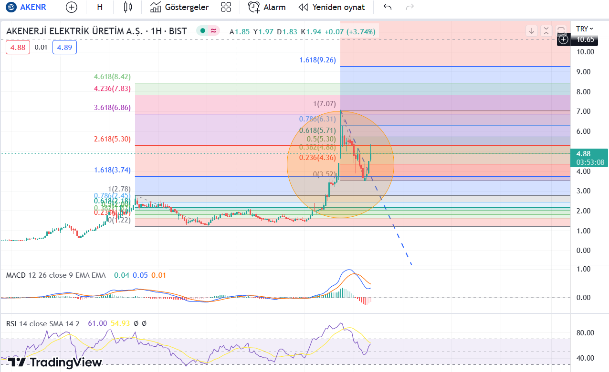This screenshot has width=609, height=372.
Task: Click the RSI 14 close SMA legend
Action: click(43, 323)
